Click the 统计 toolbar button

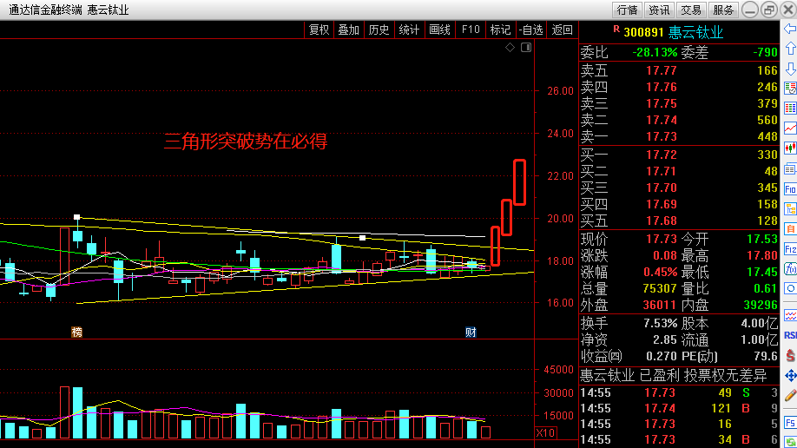[x=409, y=30]
